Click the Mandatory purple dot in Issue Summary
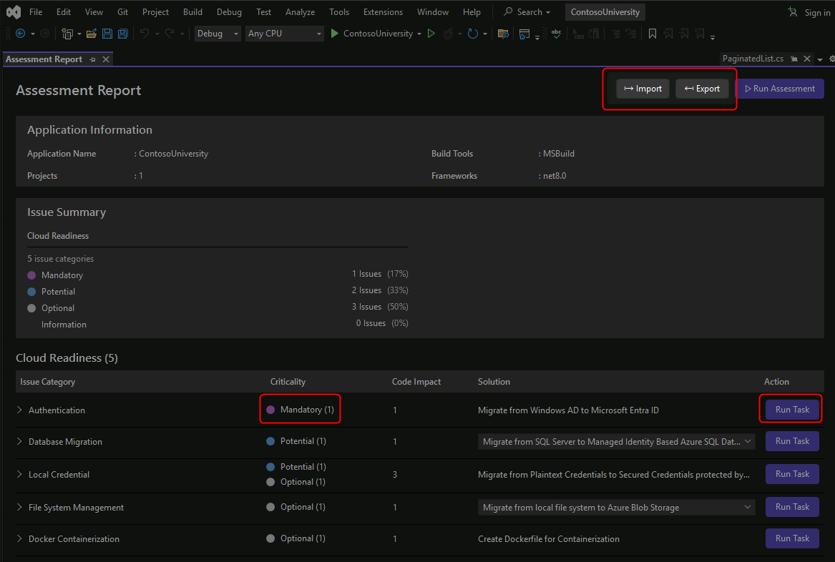This screenshot has width=835, height=562. click(31, 275)
